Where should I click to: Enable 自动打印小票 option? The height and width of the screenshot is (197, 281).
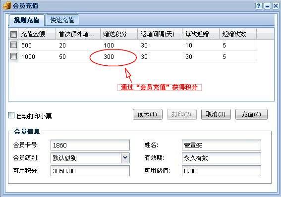(11, 115)
